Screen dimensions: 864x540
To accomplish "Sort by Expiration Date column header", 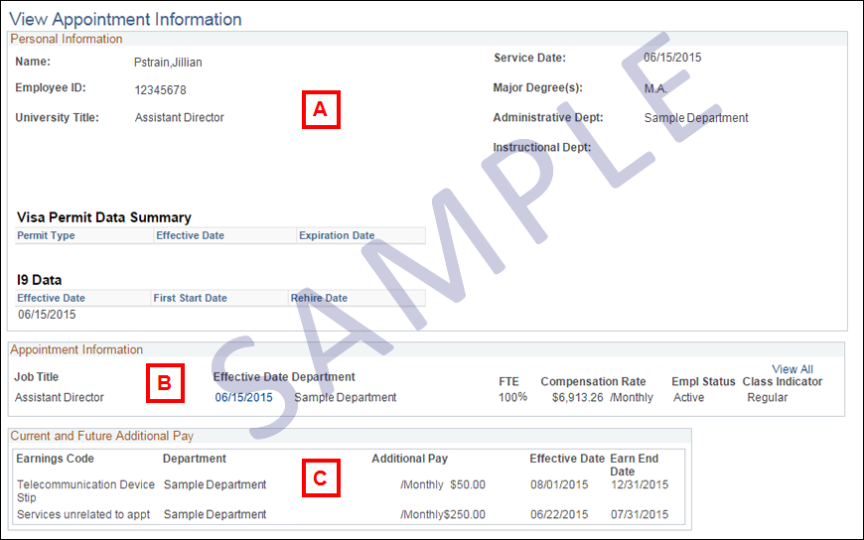I will click(337, 235).
